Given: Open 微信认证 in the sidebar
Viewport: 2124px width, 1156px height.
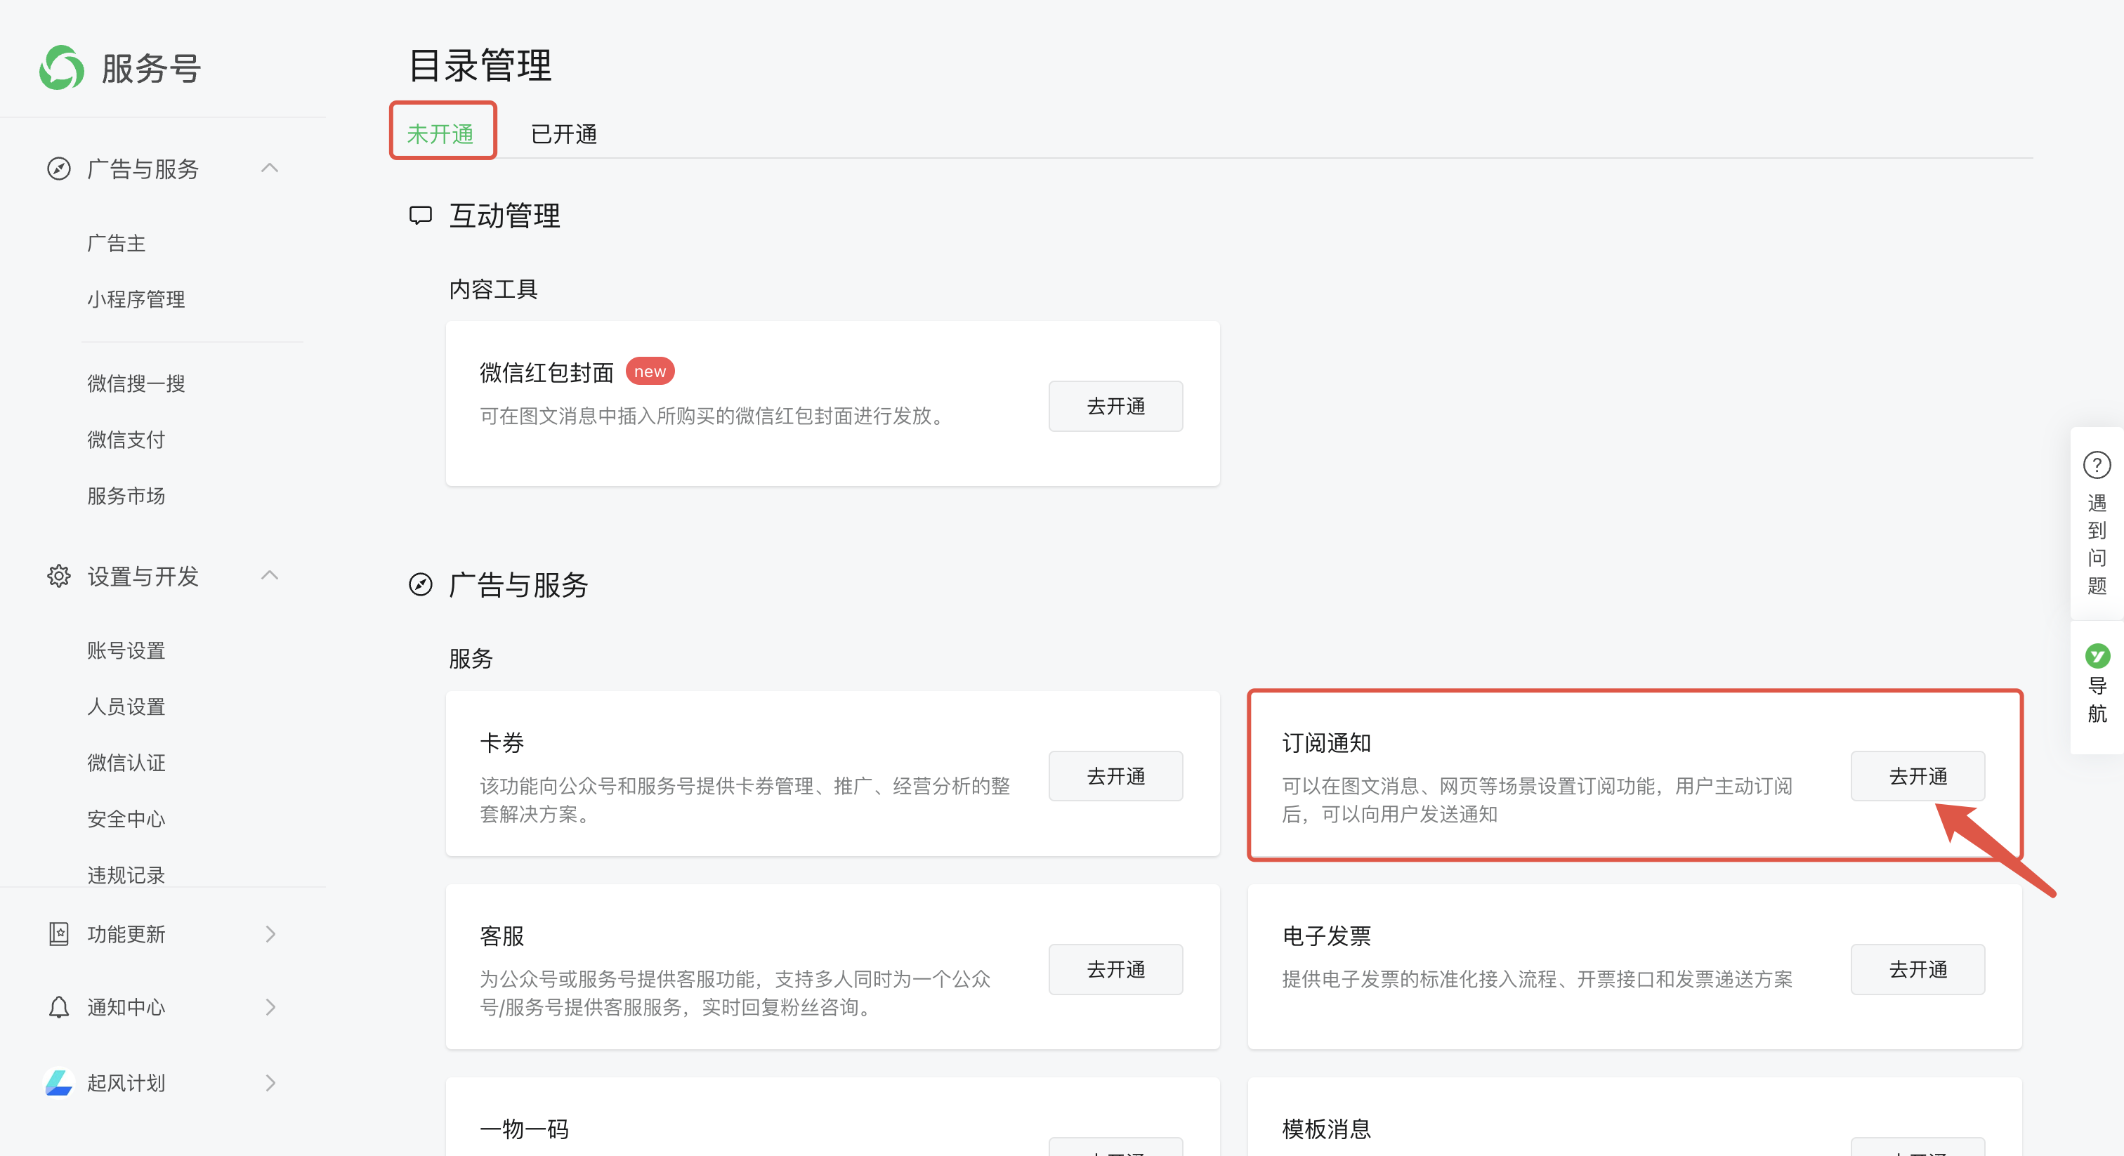Looking at the screenshot, I should 126,763.
